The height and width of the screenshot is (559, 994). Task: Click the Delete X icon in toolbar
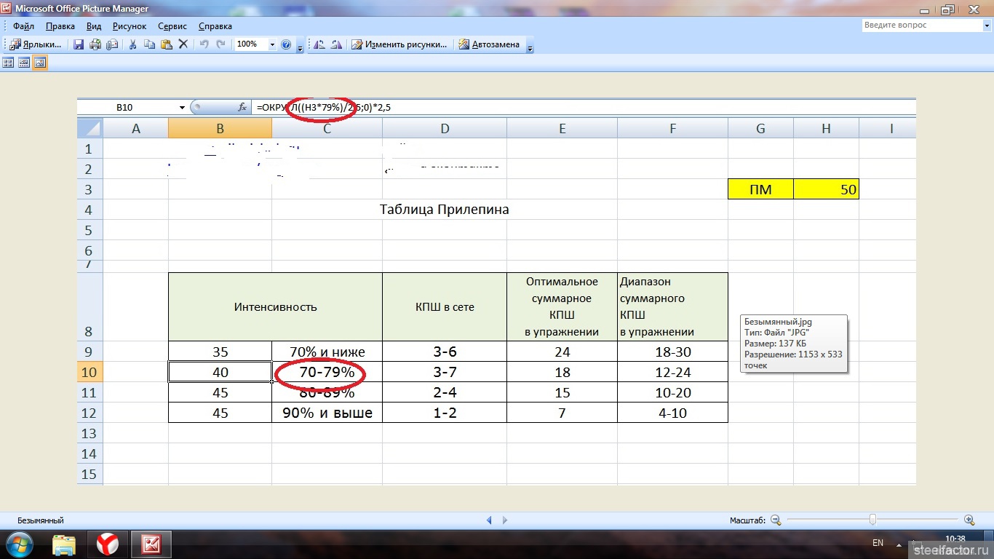point(183,44)
